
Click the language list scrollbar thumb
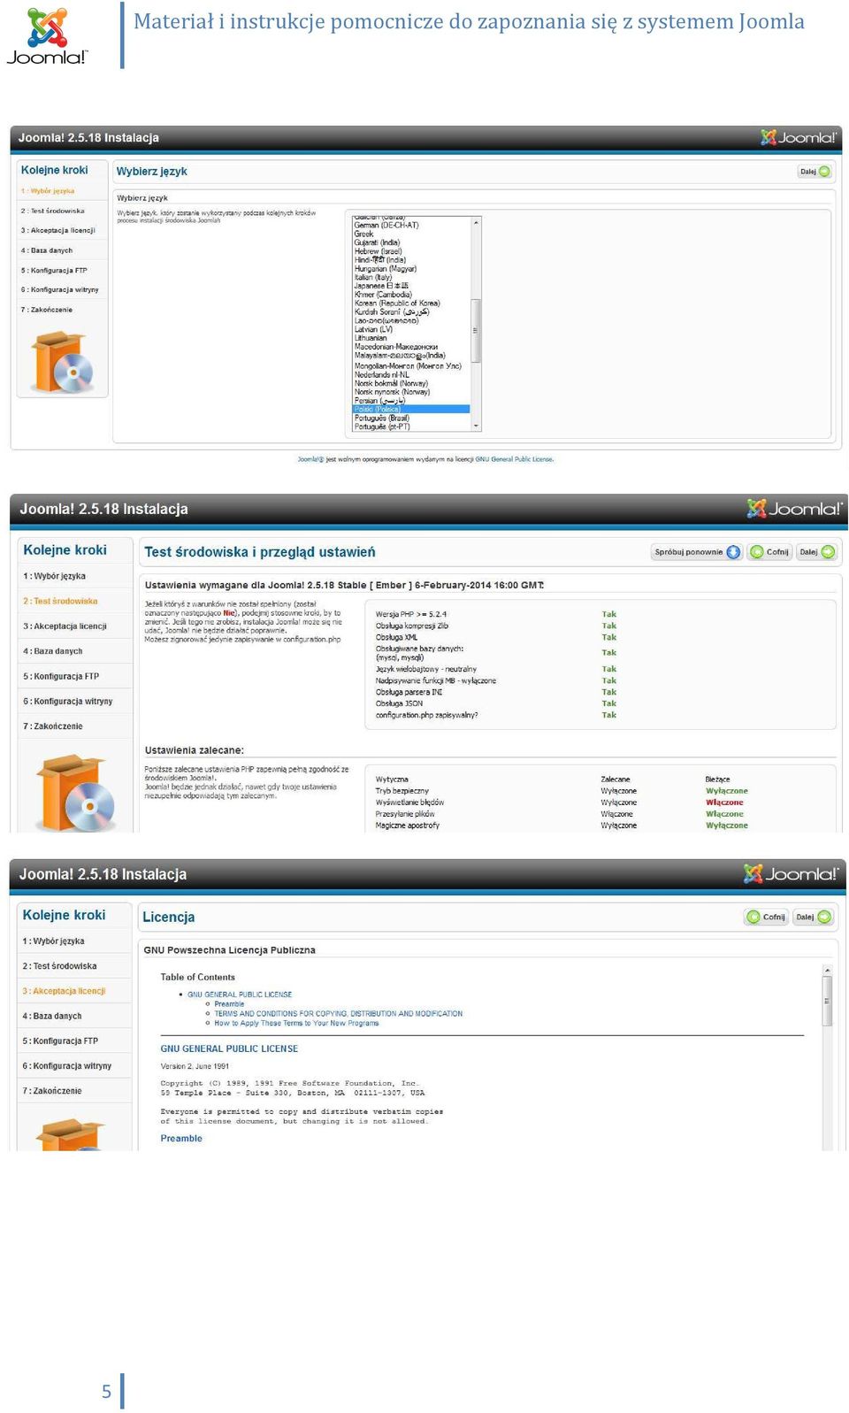(476, 331)
